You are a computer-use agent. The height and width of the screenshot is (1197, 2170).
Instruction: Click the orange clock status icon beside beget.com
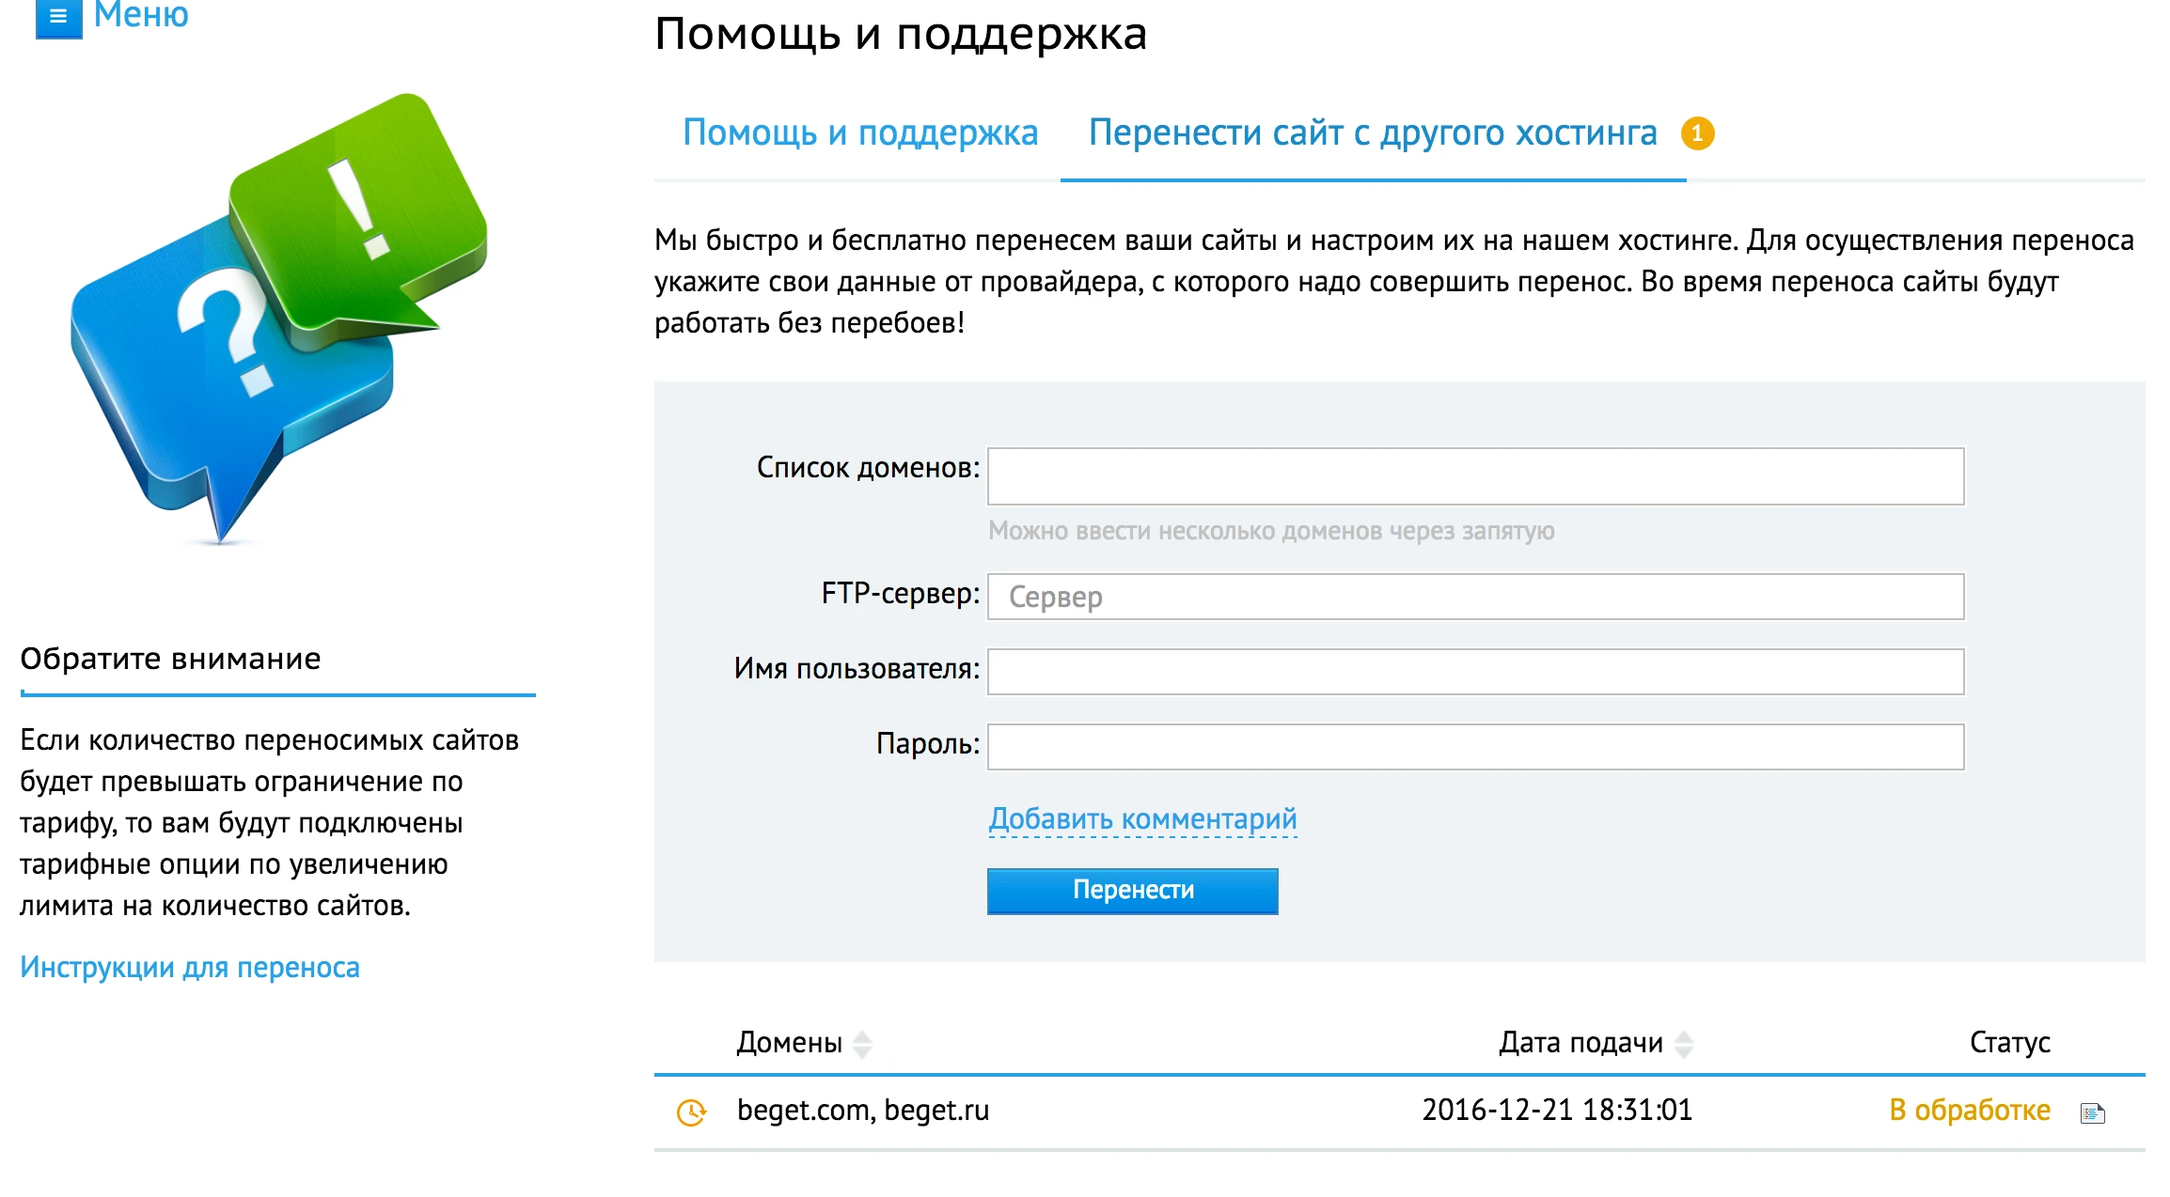[x=691, y=1111]
